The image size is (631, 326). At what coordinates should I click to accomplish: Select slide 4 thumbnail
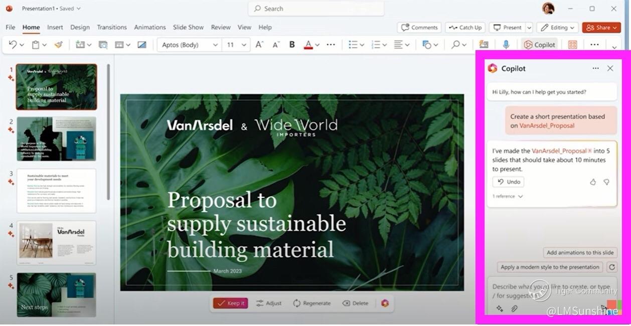tap(56, 243)
